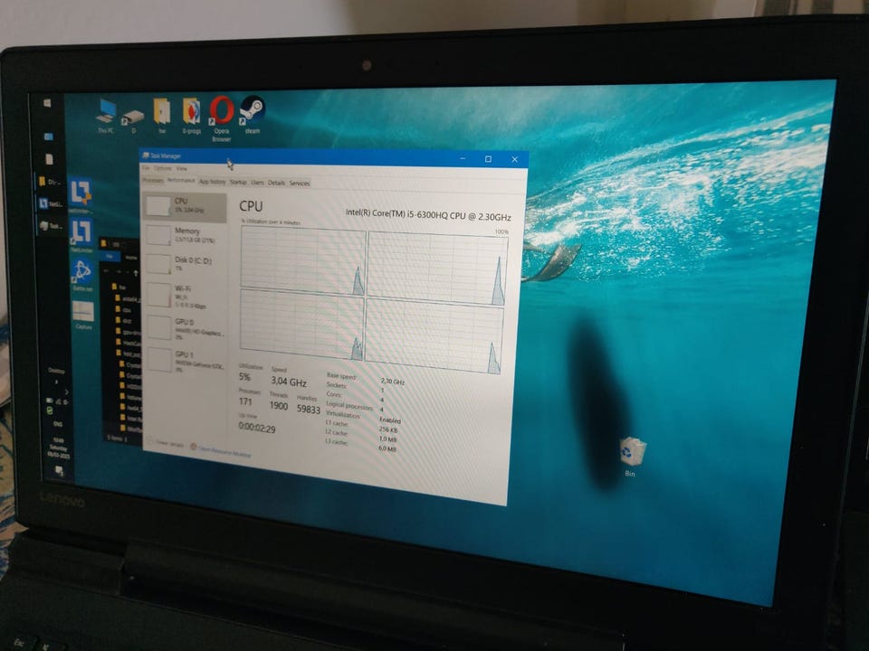Click the 59833 handles value
Screen dimensions: 869x651
coord(308,409)
